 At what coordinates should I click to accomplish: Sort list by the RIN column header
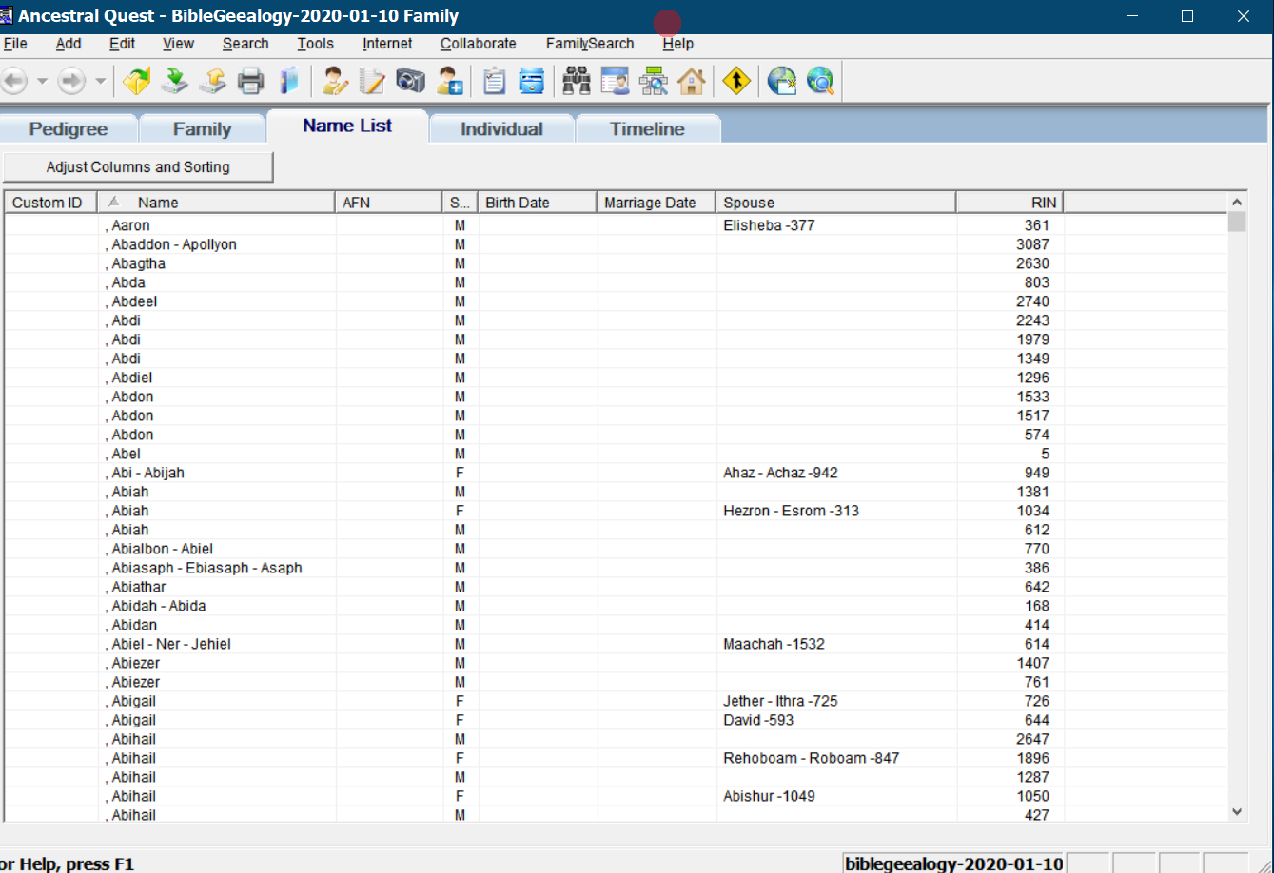click(x=1009, y=203)
